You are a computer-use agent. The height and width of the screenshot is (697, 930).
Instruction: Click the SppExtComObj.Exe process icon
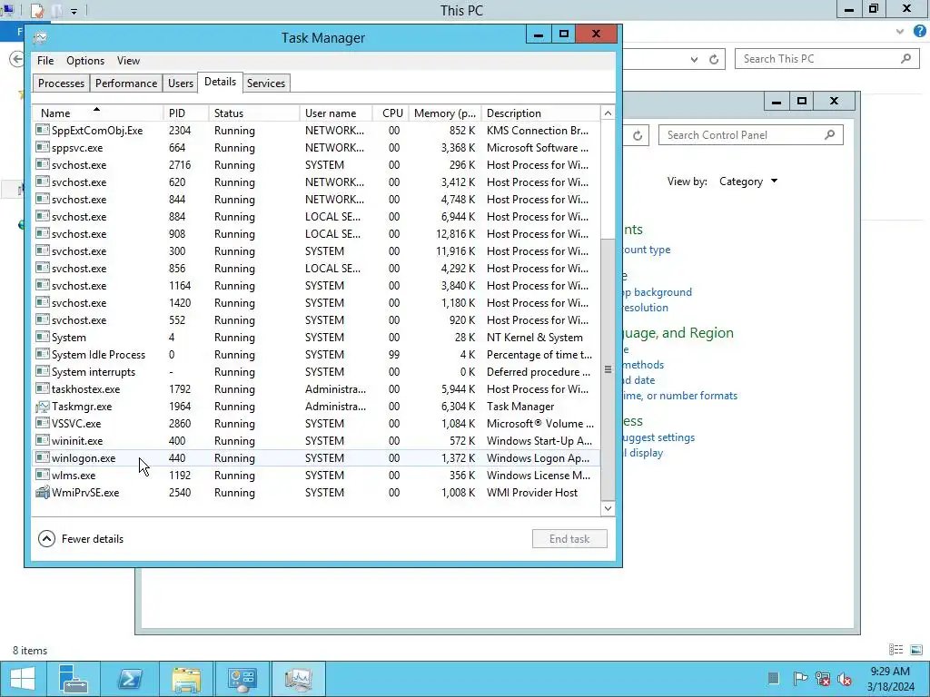42,131
